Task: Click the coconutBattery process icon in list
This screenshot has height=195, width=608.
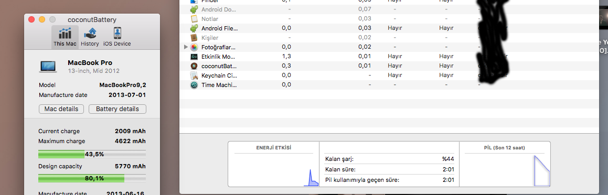Action: (x=194, y=66)
